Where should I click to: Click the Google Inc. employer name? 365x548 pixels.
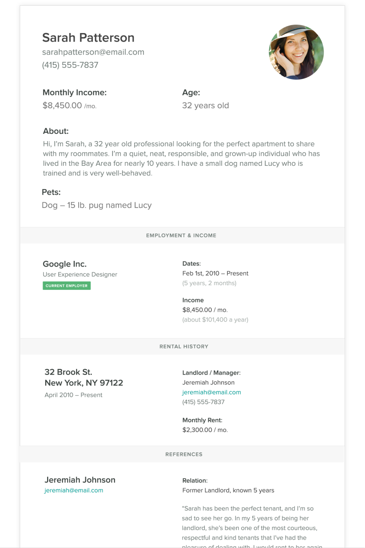point(65,264)
